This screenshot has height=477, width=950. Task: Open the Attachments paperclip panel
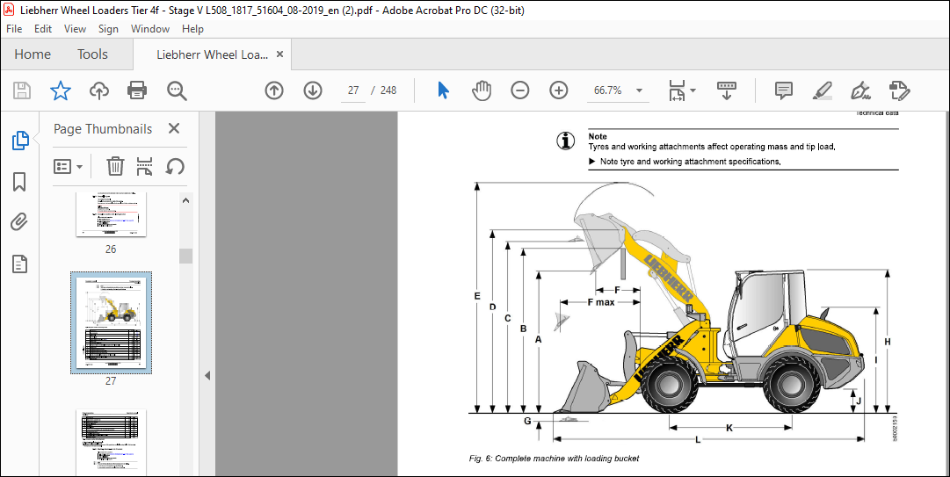(19, 223)
